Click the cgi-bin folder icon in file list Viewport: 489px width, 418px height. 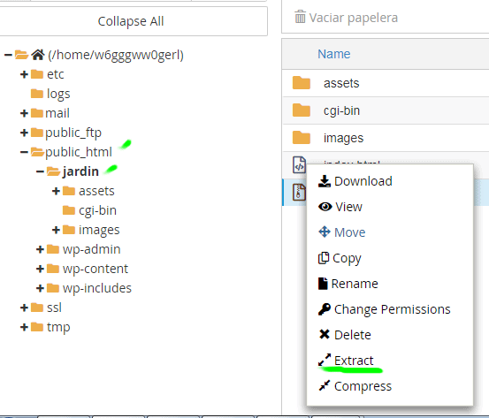point(302,110)
